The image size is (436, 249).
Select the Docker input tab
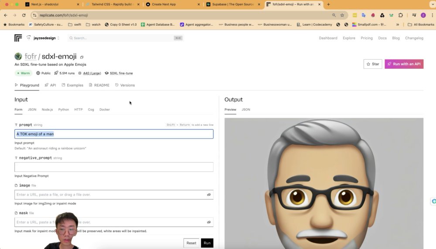105,109
